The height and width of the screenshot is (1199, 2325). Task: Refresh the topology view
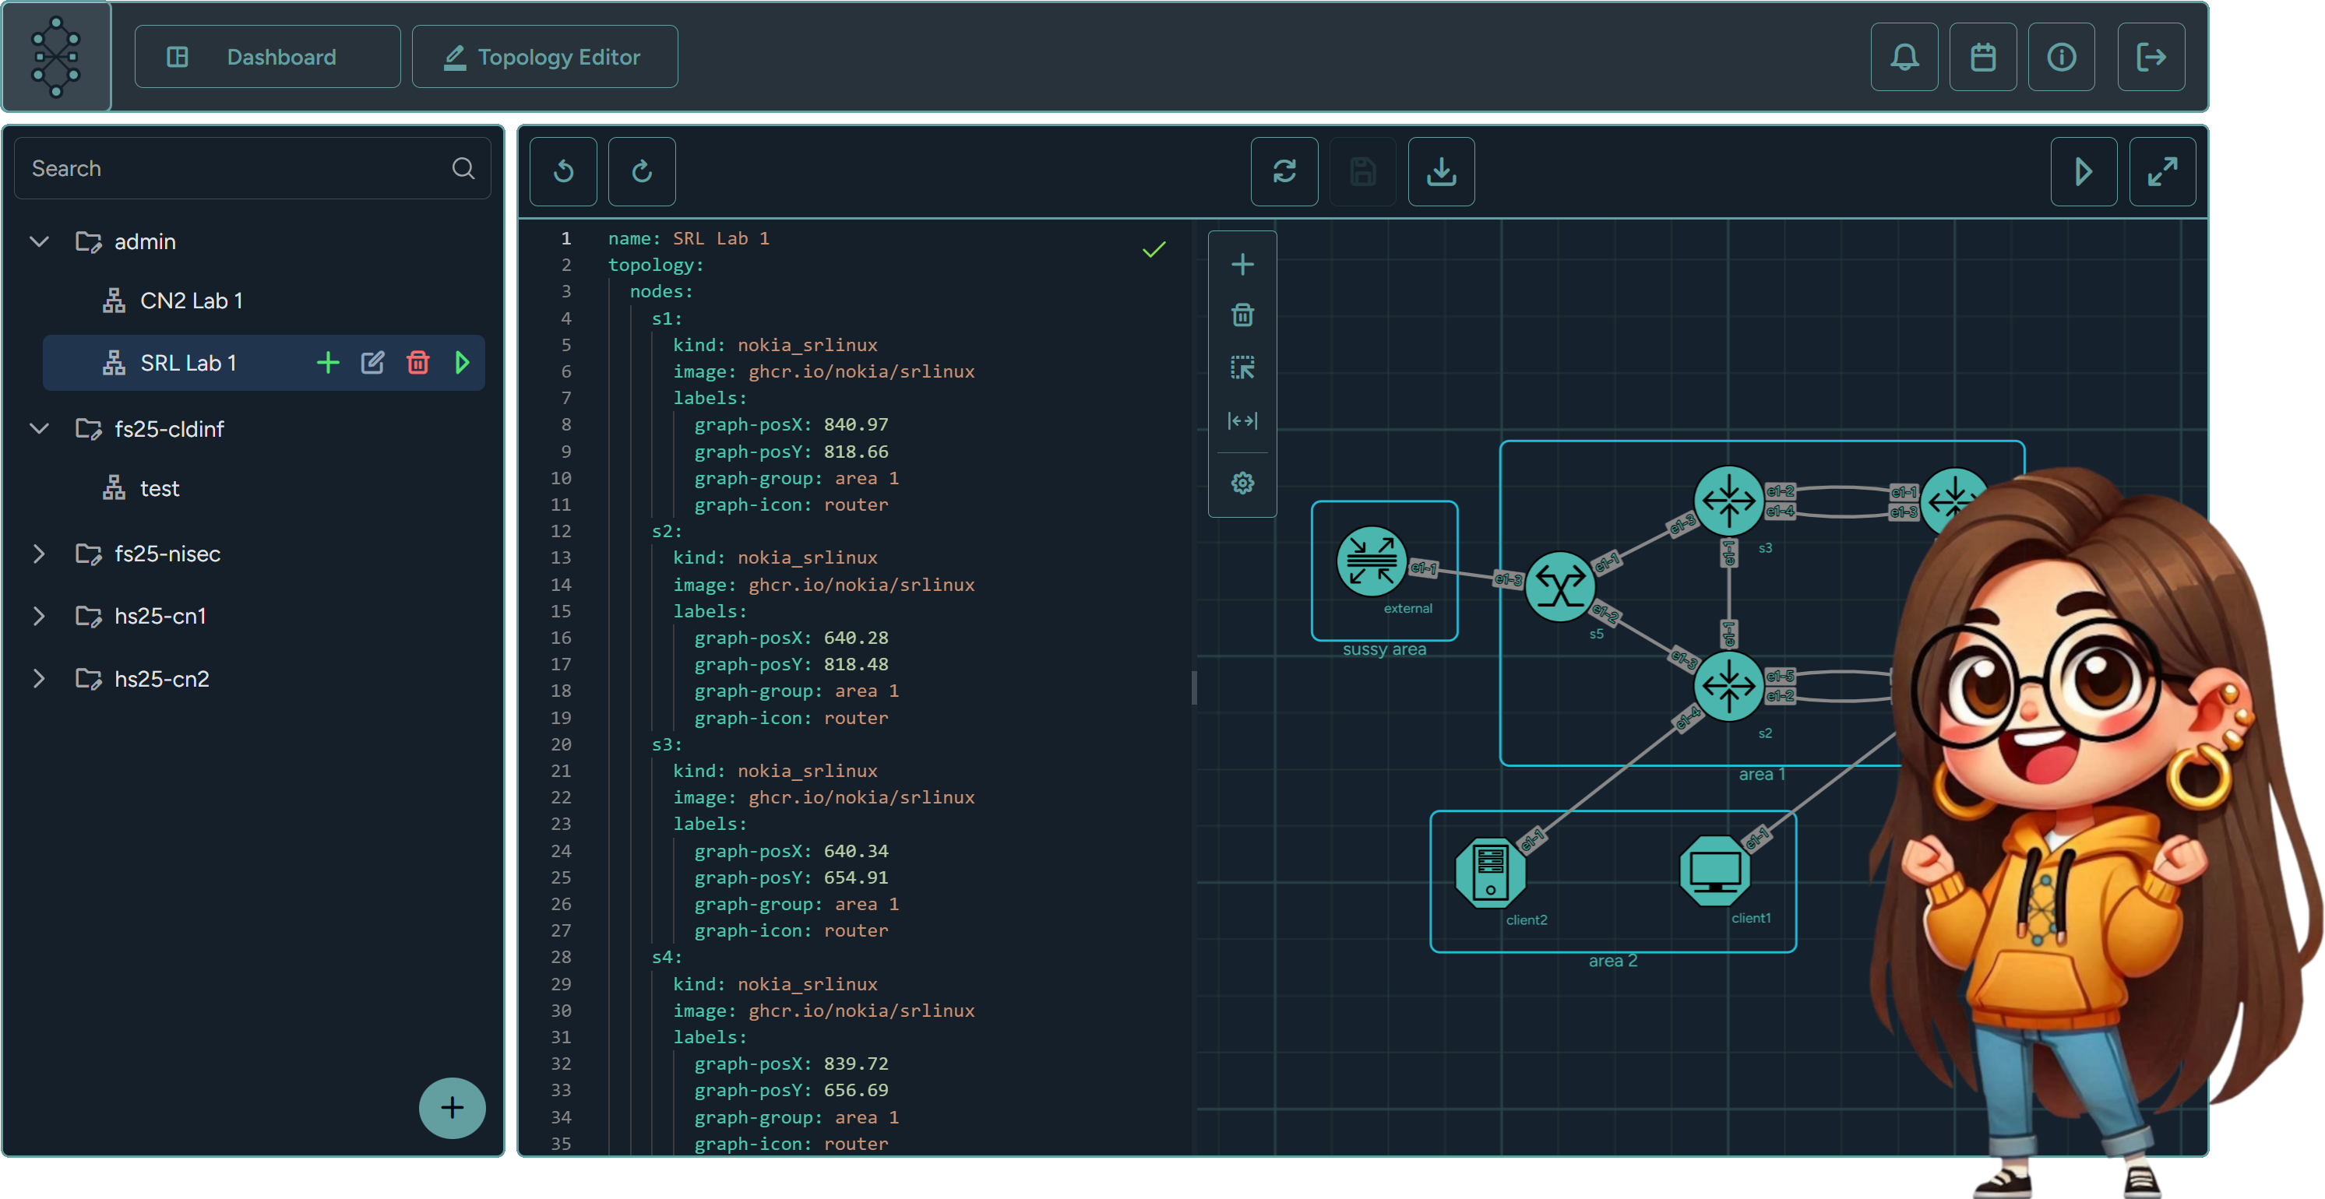click(x=1284, y=171)
